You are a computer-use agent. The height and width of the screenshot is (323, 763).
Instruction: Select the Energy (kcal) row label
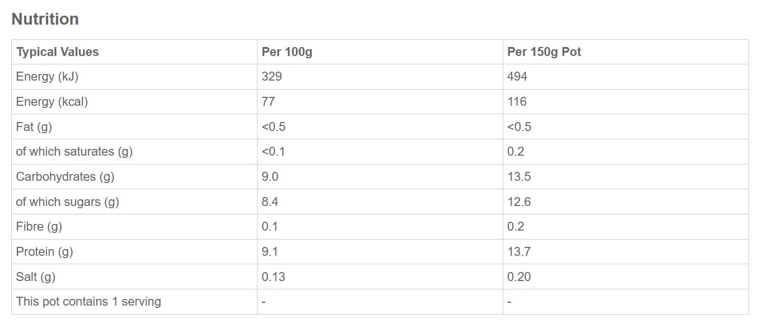(52, 102)
